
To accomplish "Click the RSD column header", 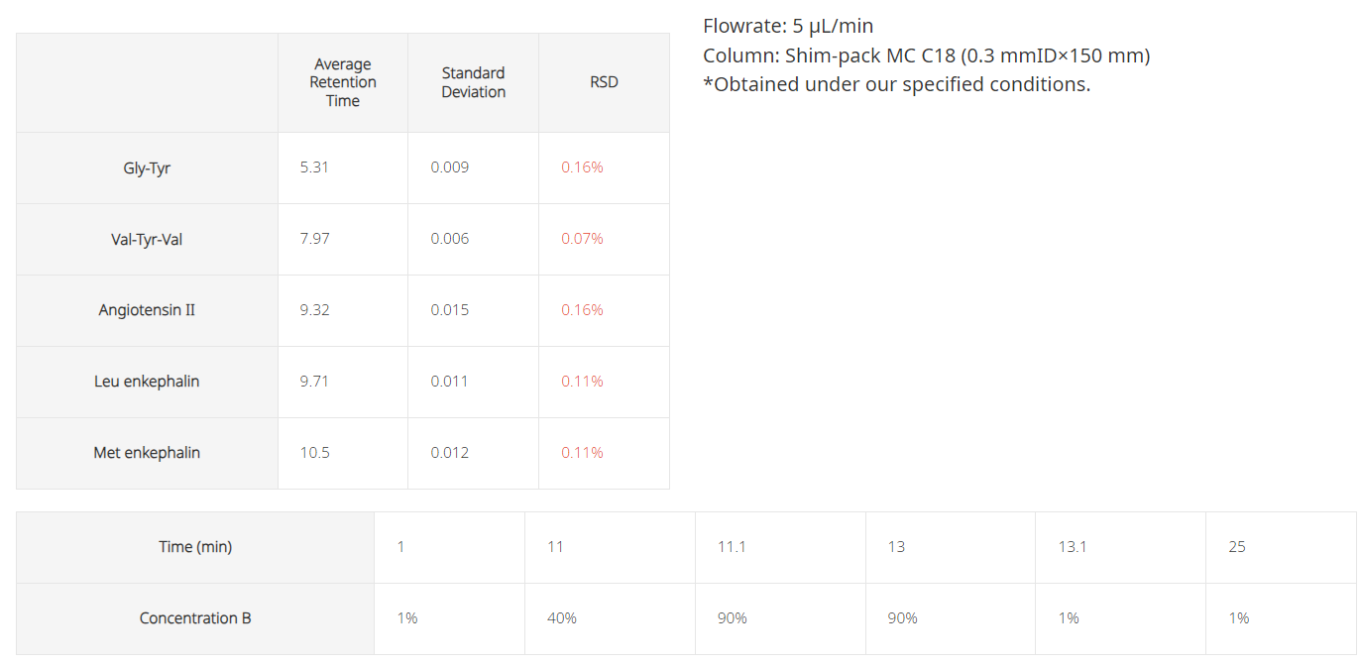I will [x=604, y=83].
